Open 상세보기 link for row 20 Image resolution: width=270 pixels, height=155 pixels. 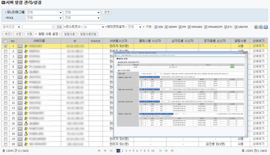258,144
